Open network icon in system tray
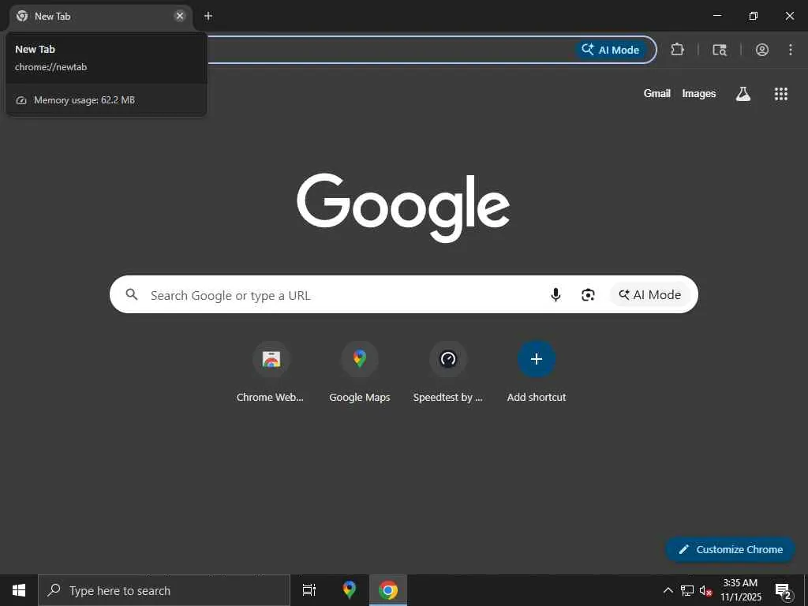 tap(687, 590)
